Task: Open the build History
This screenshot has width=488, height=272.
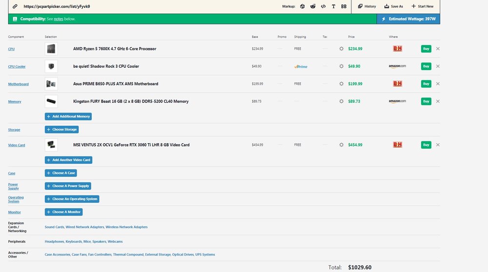Action: click(x=366, y=6)
